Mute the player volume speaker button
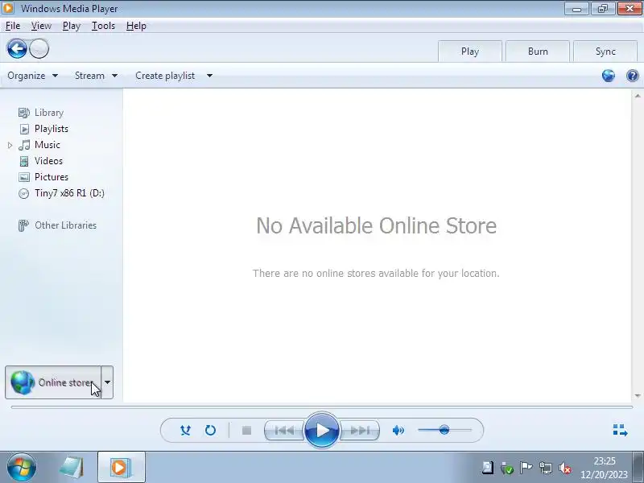This screenshot has width=644, height=483. click(x=398, y=430)
